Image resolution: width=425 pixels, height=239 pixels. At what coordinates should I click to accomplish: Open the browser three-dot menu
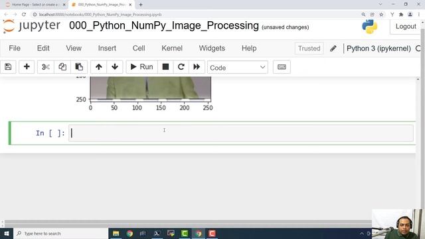pyautogui.click(x=419, y=15)
